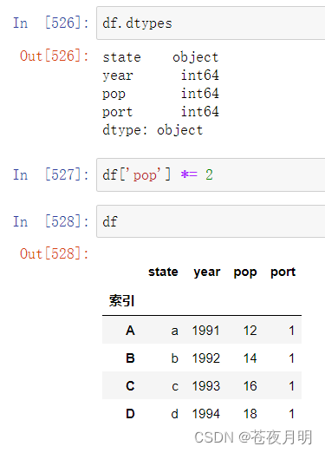Select the Out[528] prompt label
This screenshot has width=325, height=453.
coord(54,253)
